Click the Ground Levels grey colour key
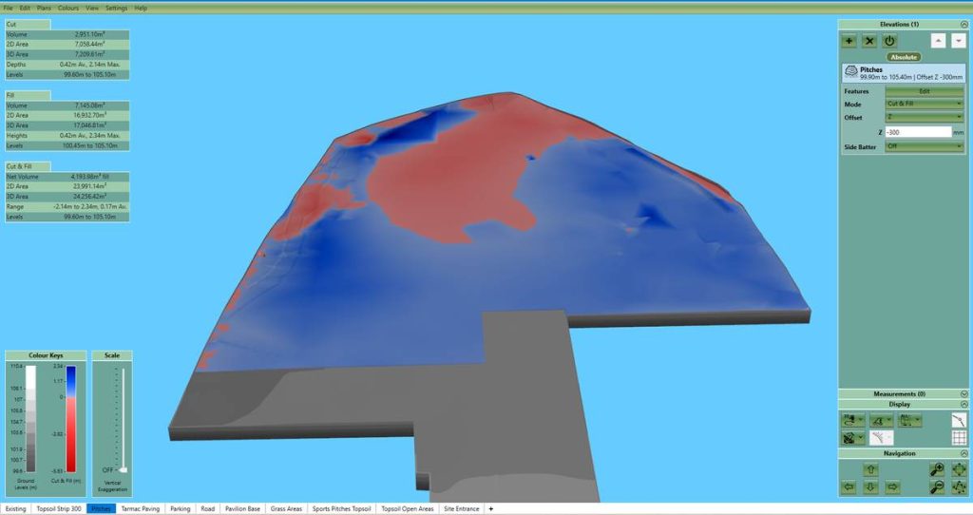Image resolution: width=973 pixels, height=515 pixels. pyautogui.click(x=29, y=419)
